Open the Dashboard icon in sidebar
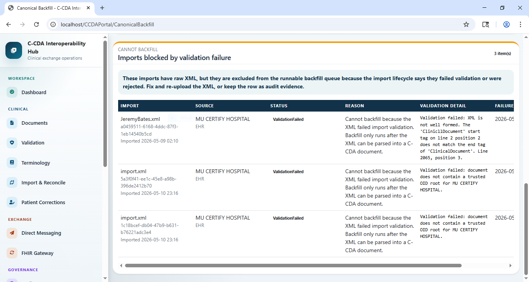Image resolution: width=529 pixels, height=282 pixels. tap(12, 92)
